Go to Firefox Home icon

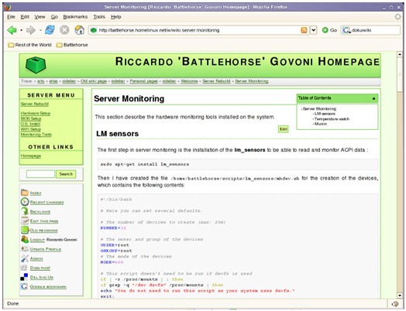[80, 30]
